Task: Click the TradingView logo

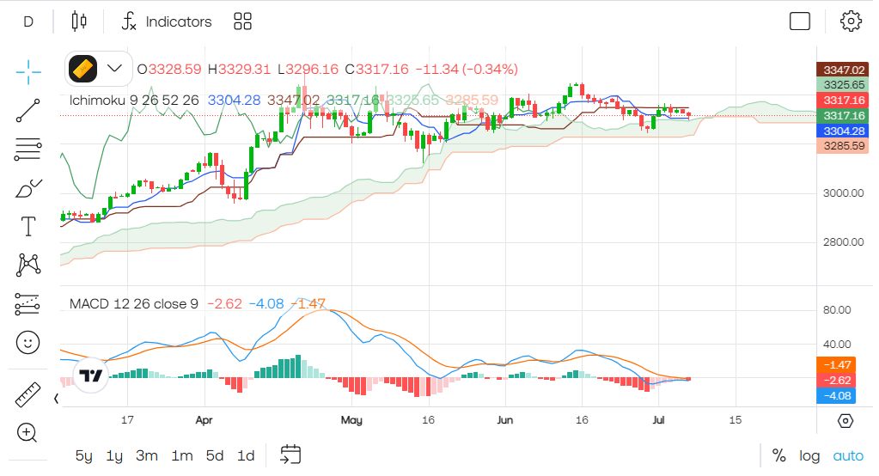Action: [91, 375]
